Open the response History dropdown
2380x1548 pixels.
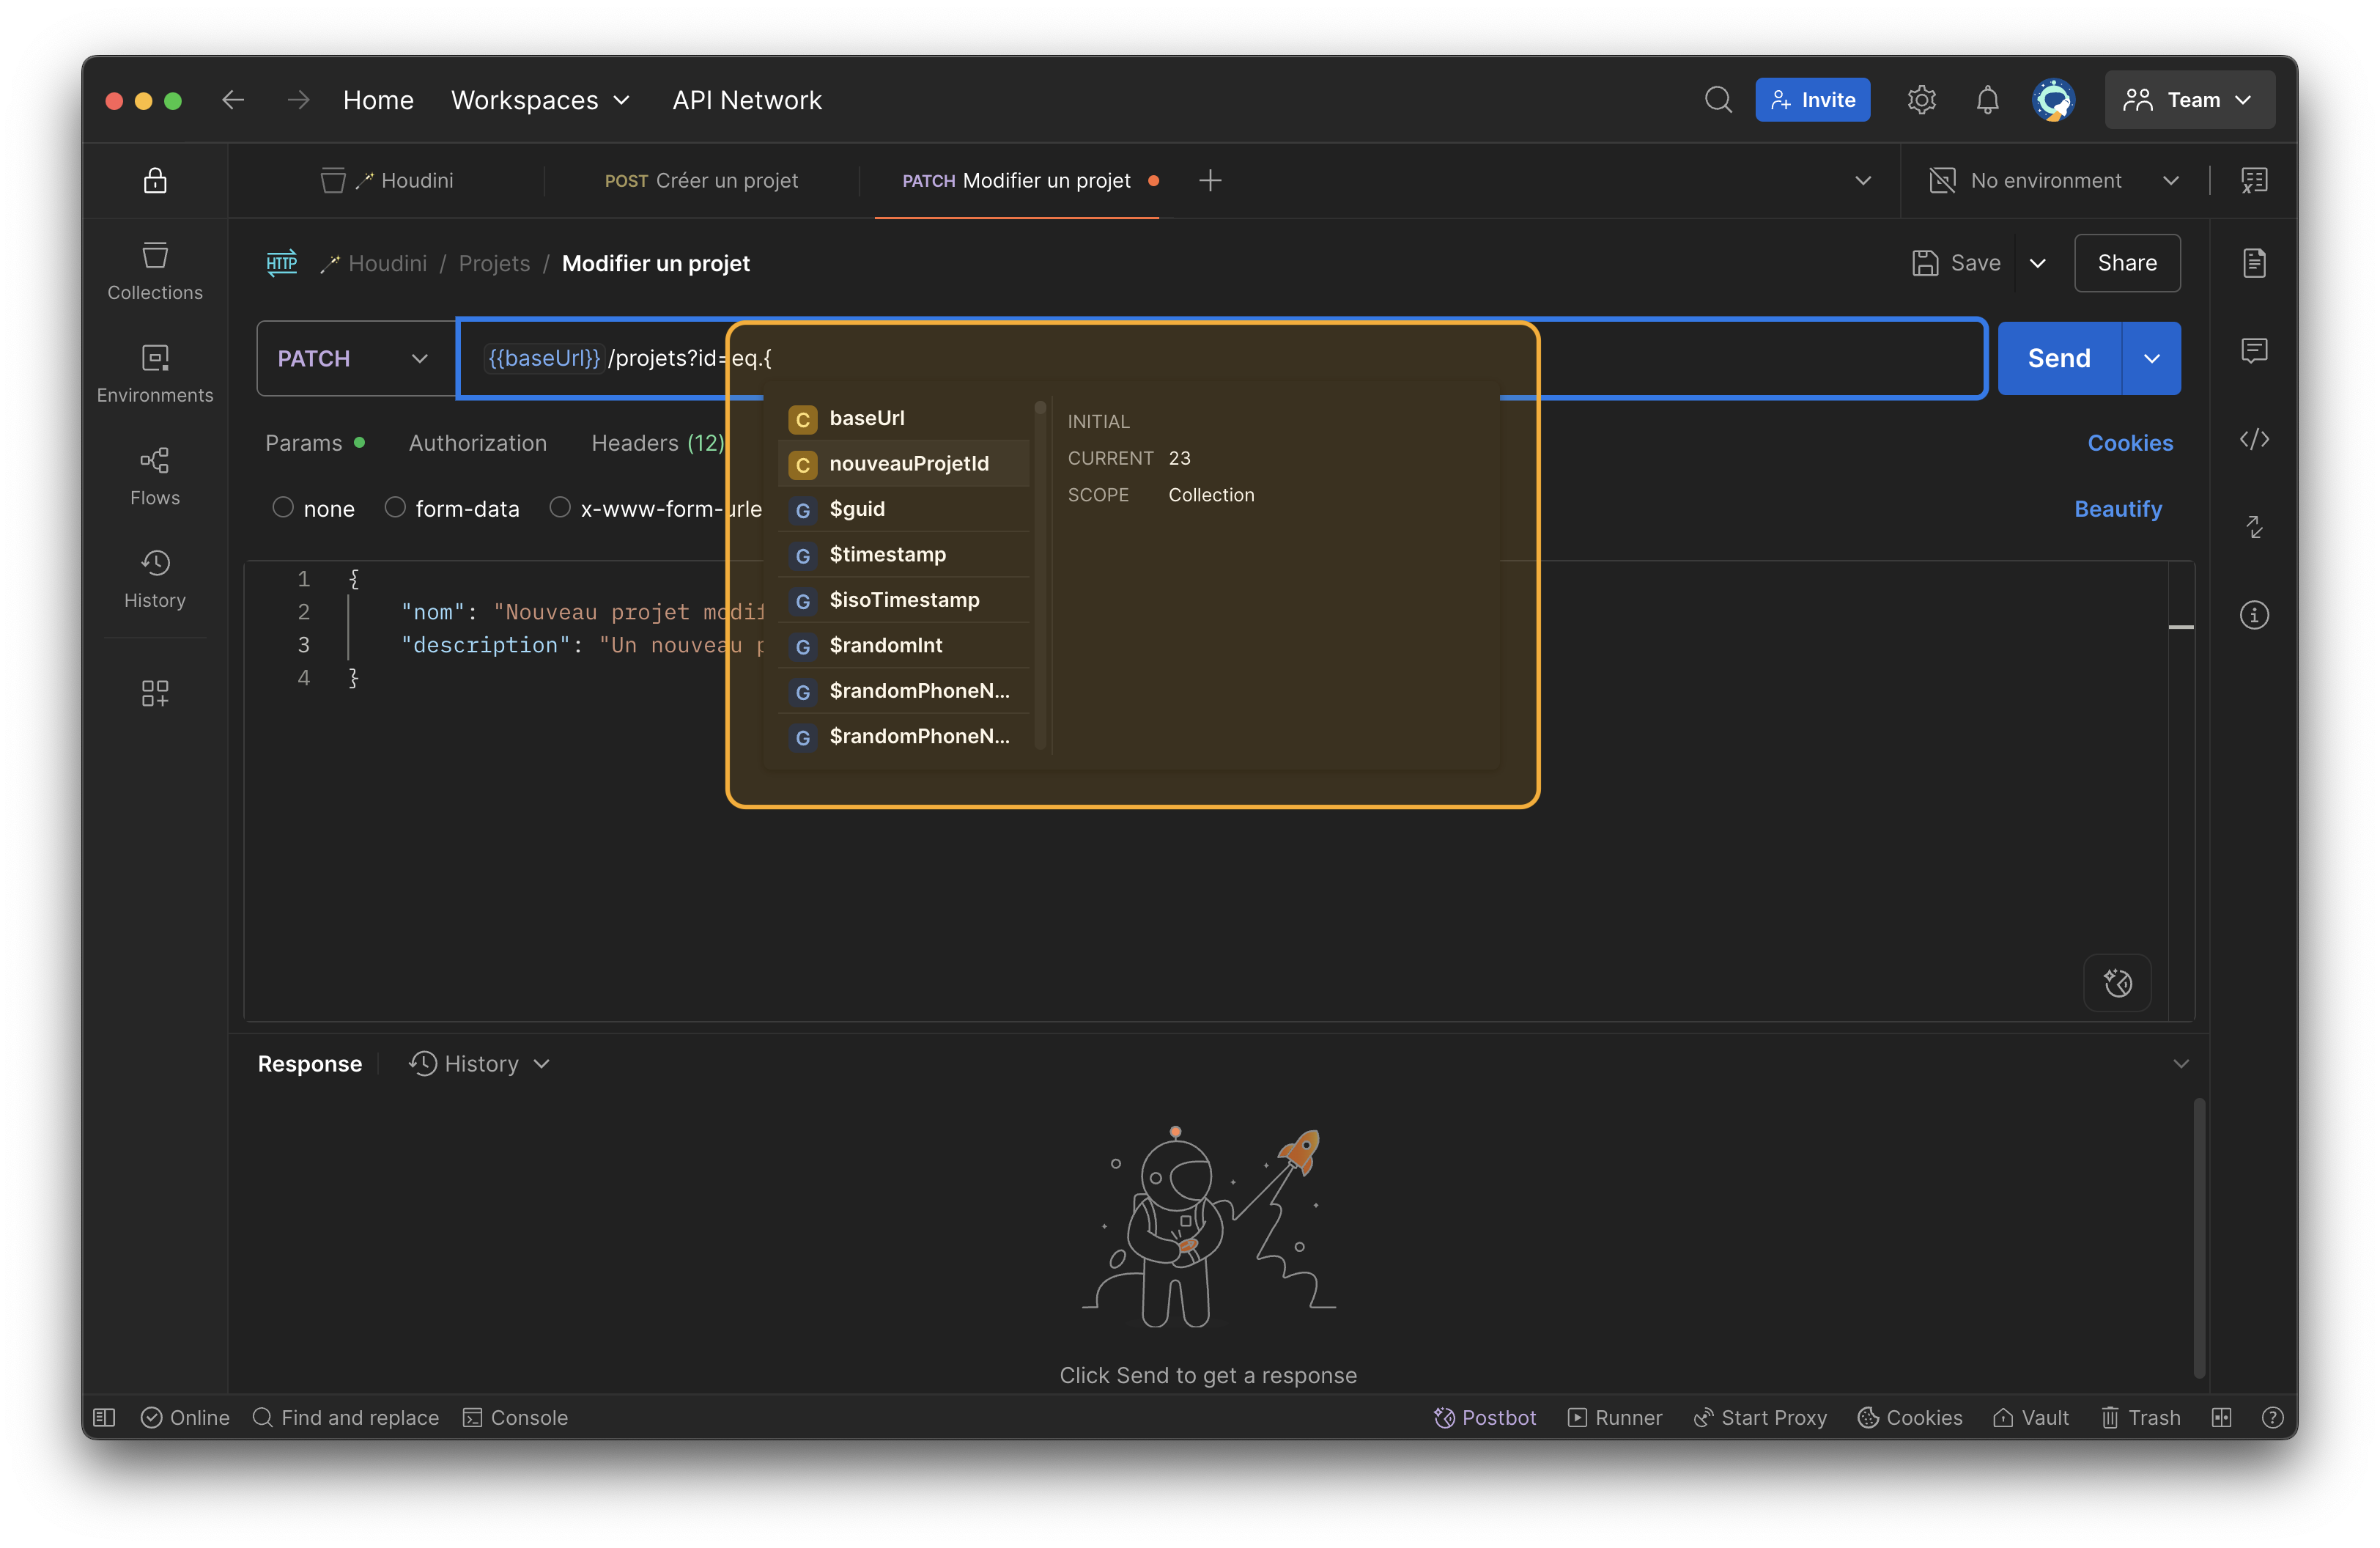479,1063
